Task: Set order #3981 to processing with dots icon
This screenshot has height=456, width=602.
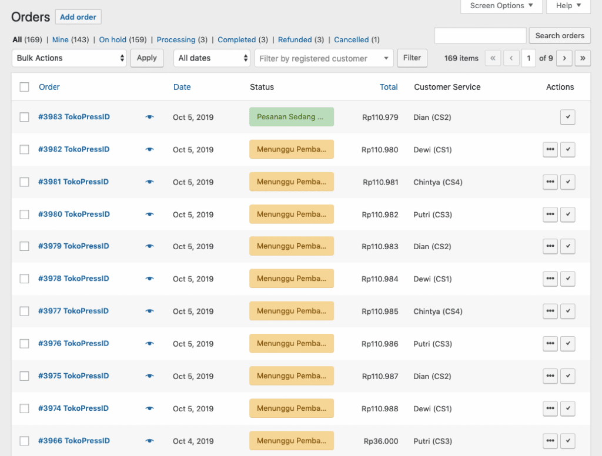Action: (550, 182)
